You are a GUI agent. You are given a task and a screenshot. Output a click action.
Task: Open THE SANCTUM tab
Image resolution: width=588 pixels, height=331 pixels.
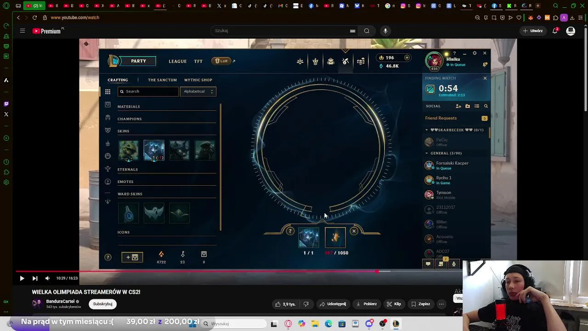(162, 80)
